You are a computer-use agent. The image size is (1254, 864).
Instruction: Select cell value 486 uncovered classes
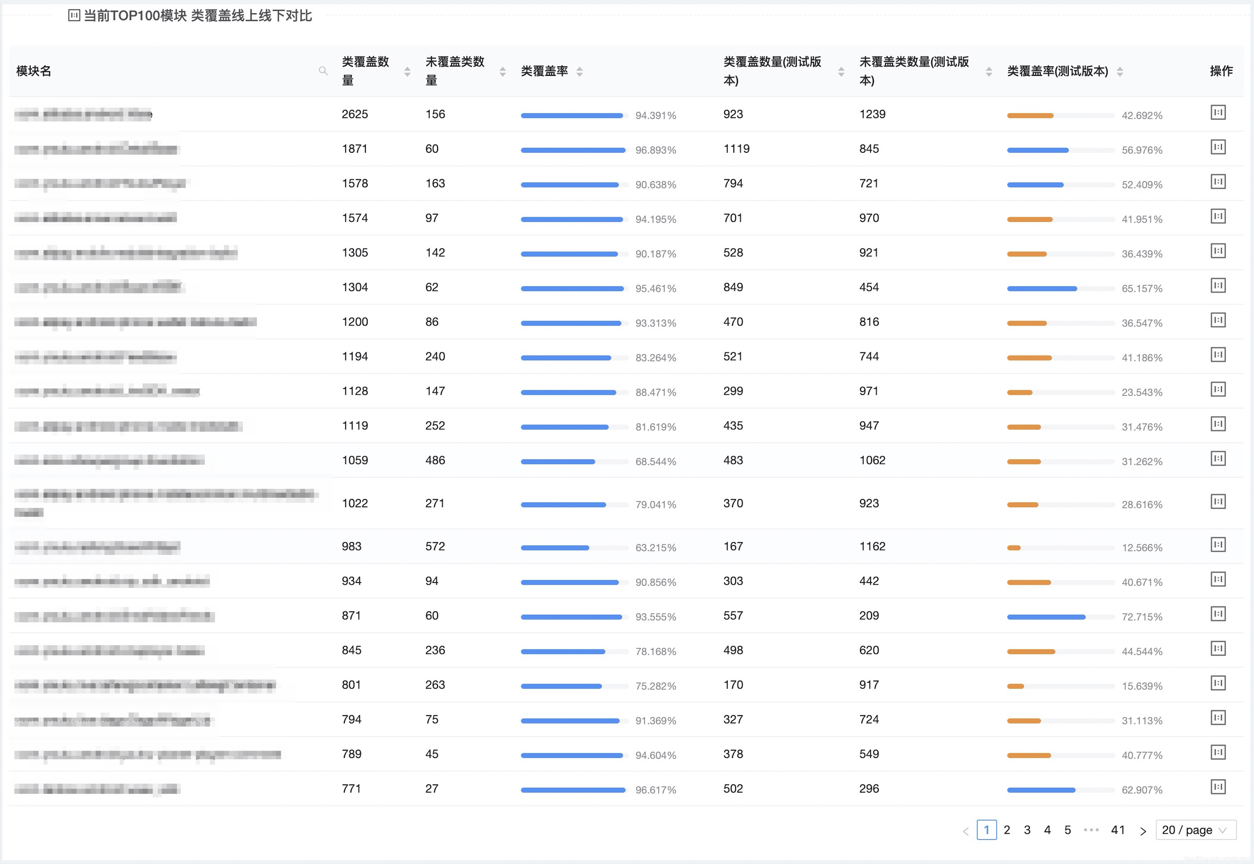[x=435, y=460]
